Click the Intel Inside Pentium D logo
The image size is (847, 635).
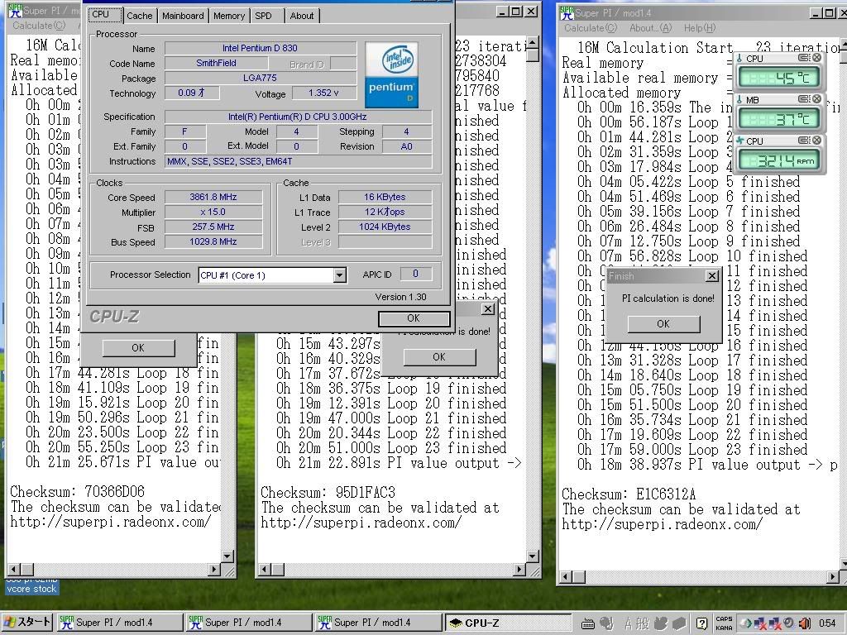coord(391,74)
